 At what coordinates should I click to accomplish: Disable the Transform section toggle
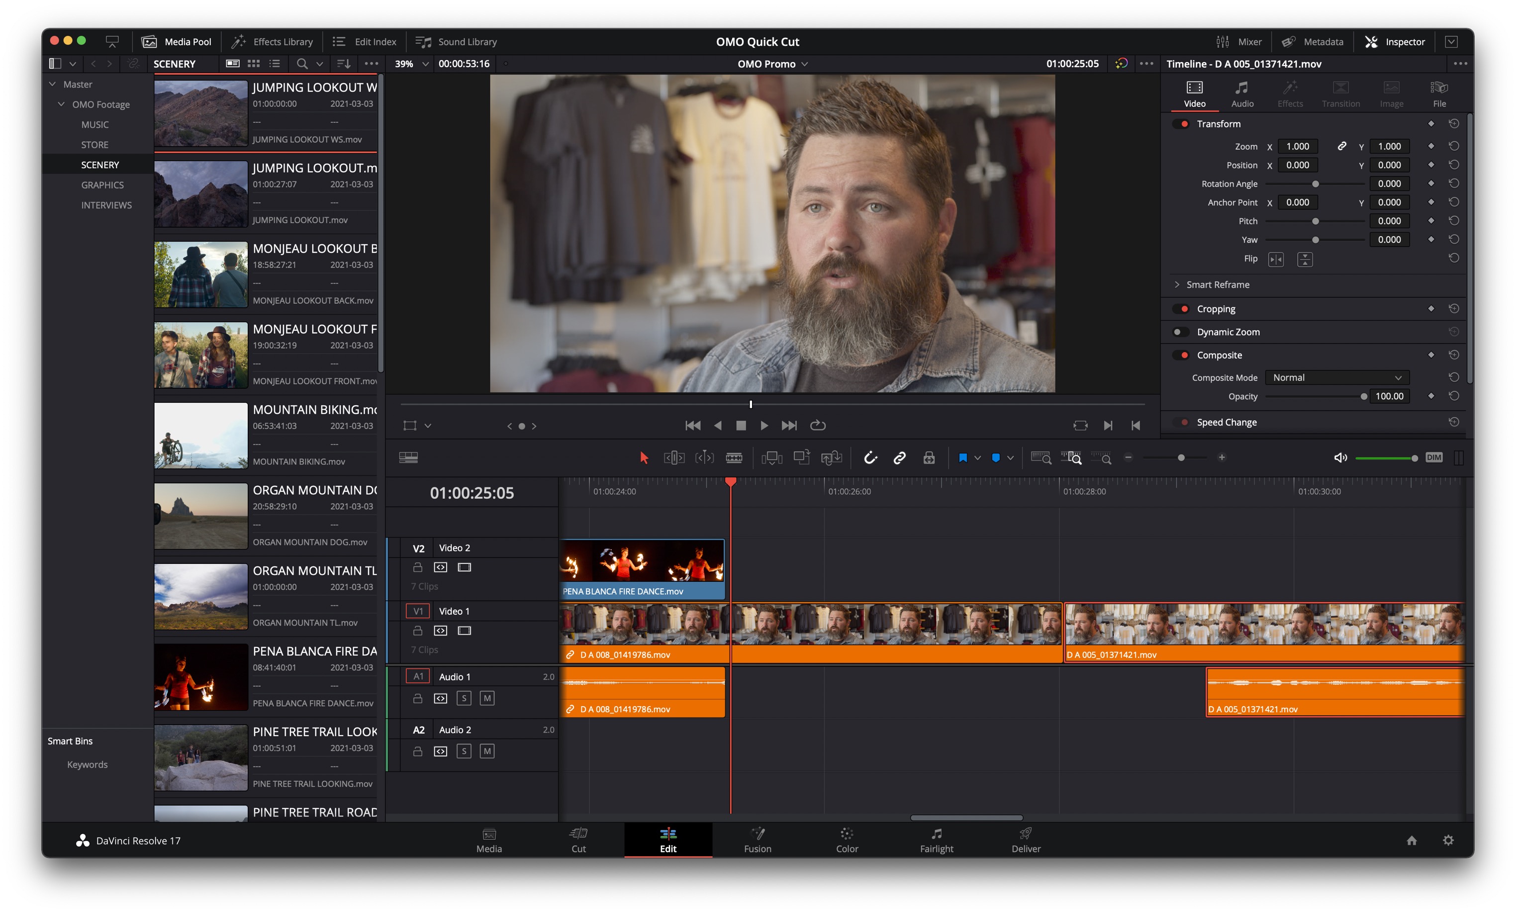(1181, 124)
